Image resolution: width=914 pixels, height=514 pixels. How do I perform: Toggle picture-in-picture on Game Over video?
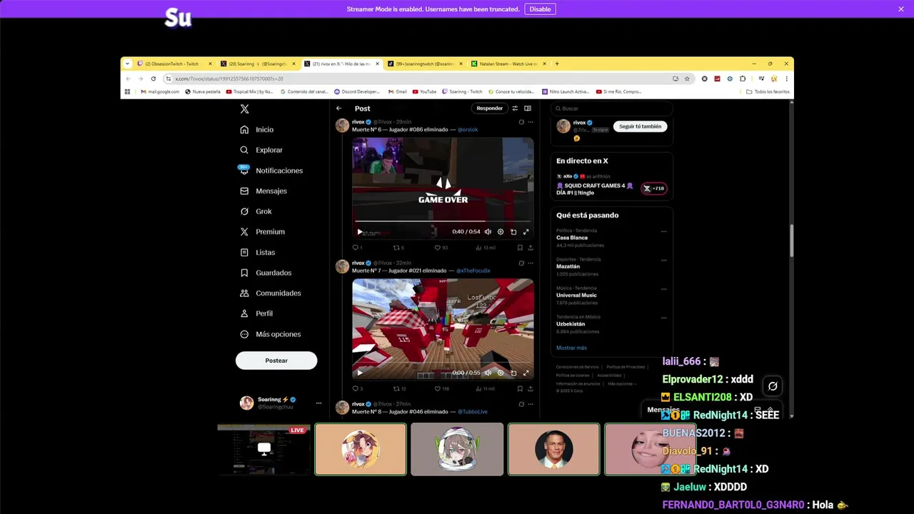pos(513,232)
